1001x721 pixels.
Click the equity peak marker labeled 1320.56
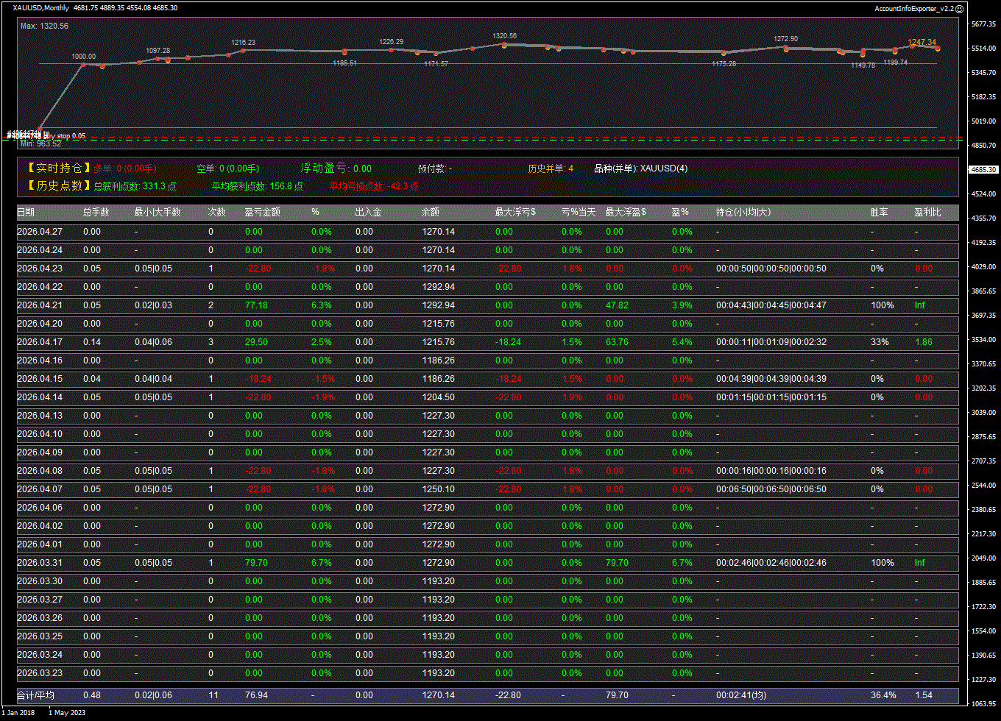pos(504,44)
